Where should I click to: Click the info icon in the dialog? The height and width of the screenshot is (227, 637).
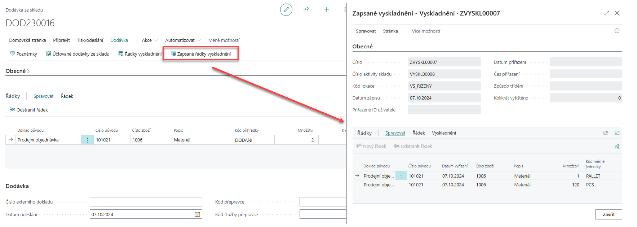(x=617, y=31)
